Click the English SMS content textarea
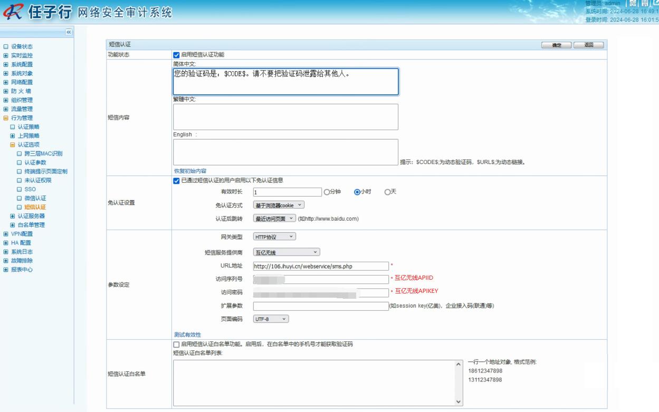 (x=285, y=152)
